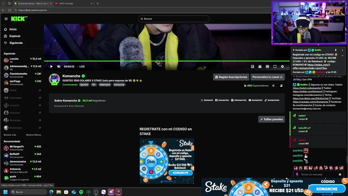Viewport: 348px width, 196px height.
Task: Select the komanche tag
Action: [x=119, y=85]
